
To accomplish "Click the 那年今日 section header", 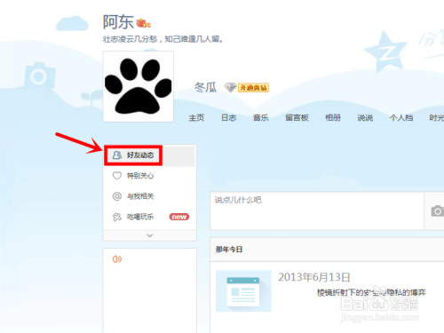I will coord(229,250).
